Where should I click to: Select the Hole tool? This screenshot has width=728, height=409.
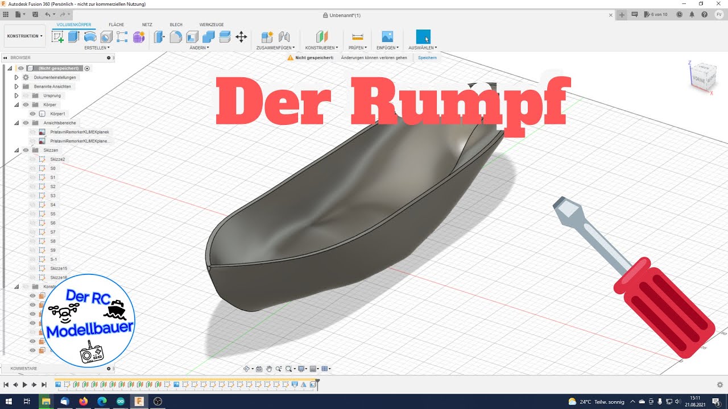click(x=106, y=37)
